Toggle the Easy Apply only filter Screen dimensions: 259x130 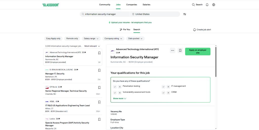(x=53, y=39)
